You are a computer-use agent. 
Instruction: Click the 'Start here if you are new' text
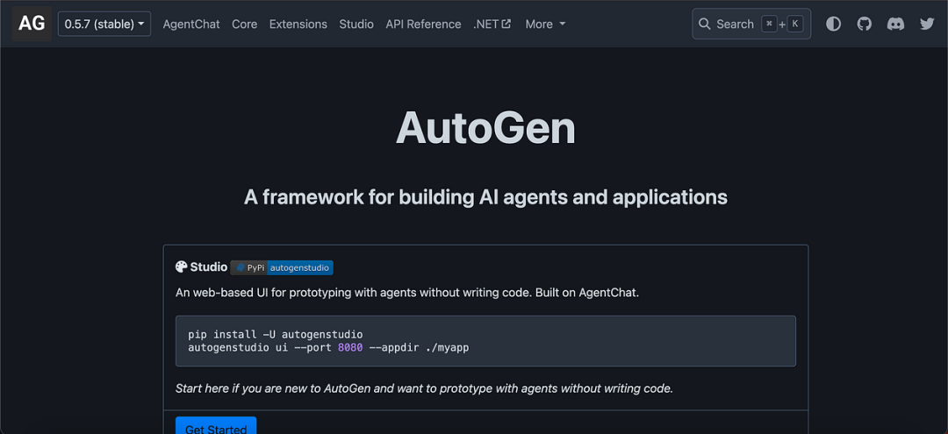[424, 388]
